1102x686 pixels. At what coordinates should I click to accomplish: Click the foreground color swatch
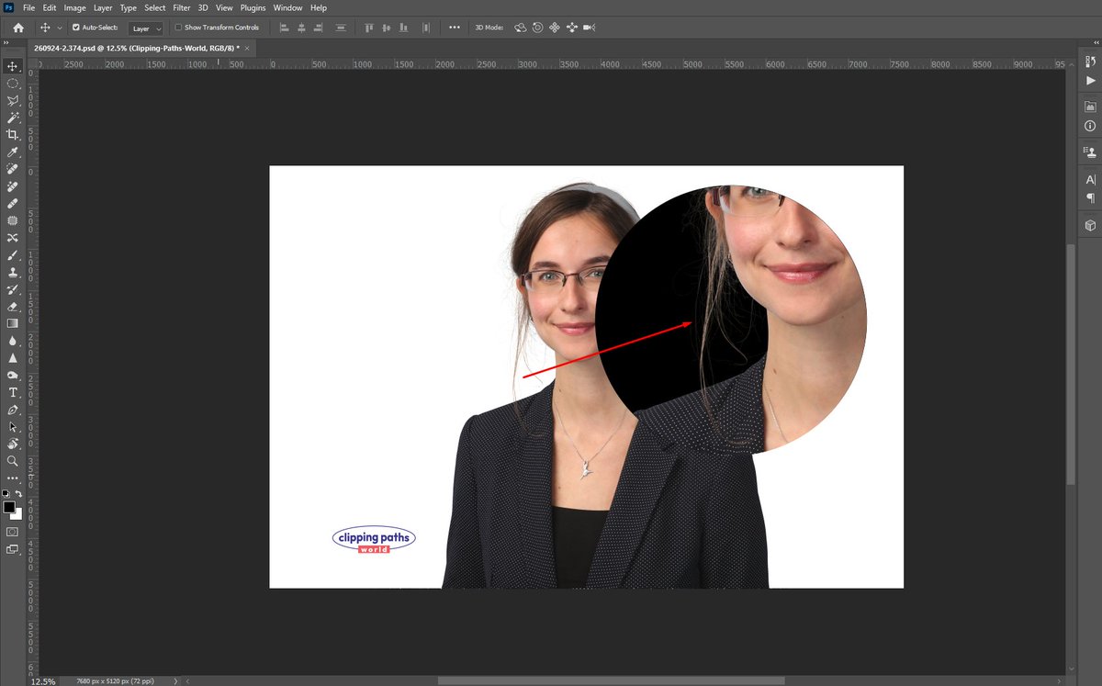(x=9, y=507)
